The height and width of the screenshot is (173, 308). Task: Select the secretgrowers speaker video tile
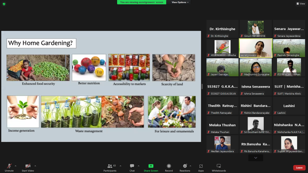pos(256,48)
